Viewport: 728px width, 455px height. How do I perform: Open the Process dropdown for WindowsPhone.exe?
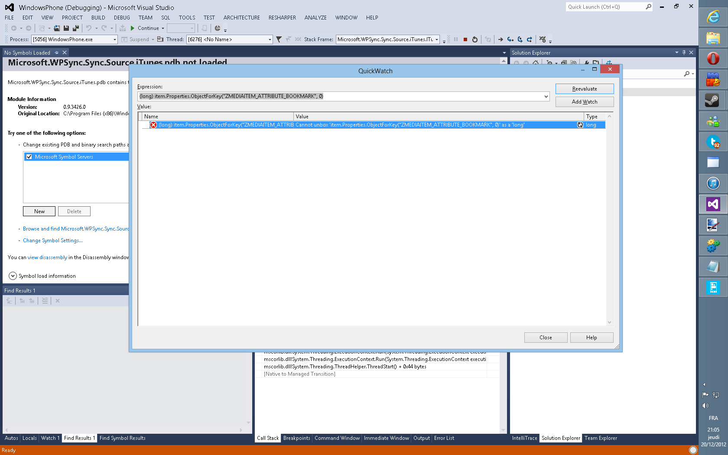pos(114,39)
